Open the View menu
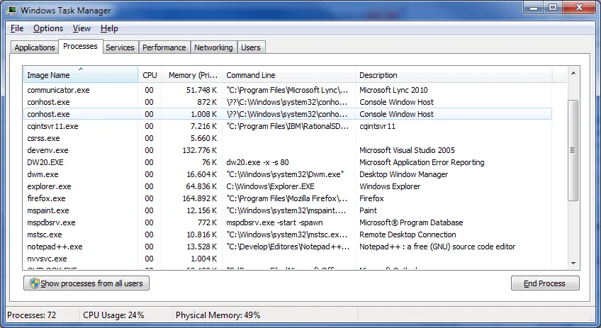 point(82,28)
